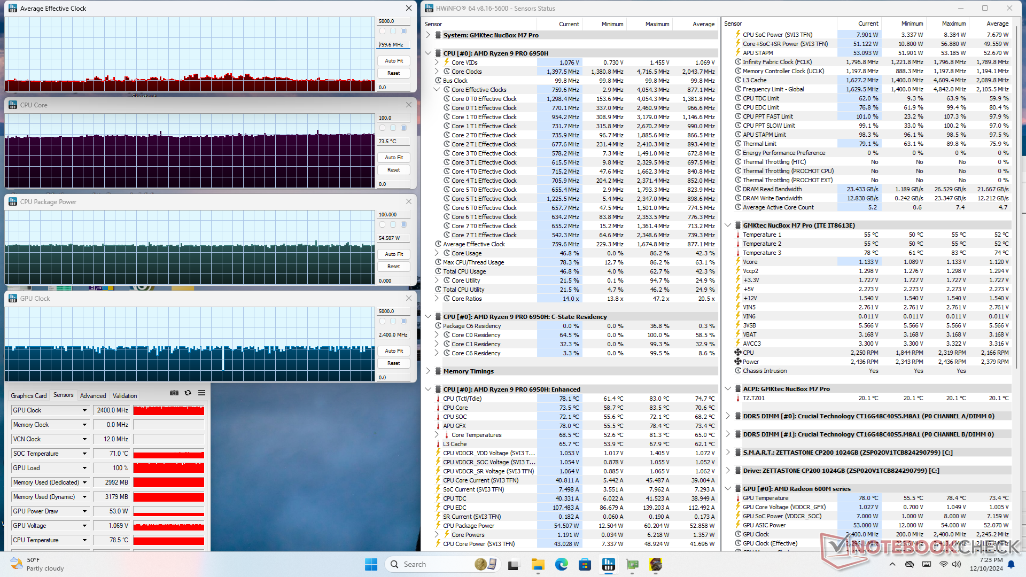The width and height of the screenshot is (1026, 577).
Task: Click the HWiNFO icon in the taskbar
Action: 608,564
